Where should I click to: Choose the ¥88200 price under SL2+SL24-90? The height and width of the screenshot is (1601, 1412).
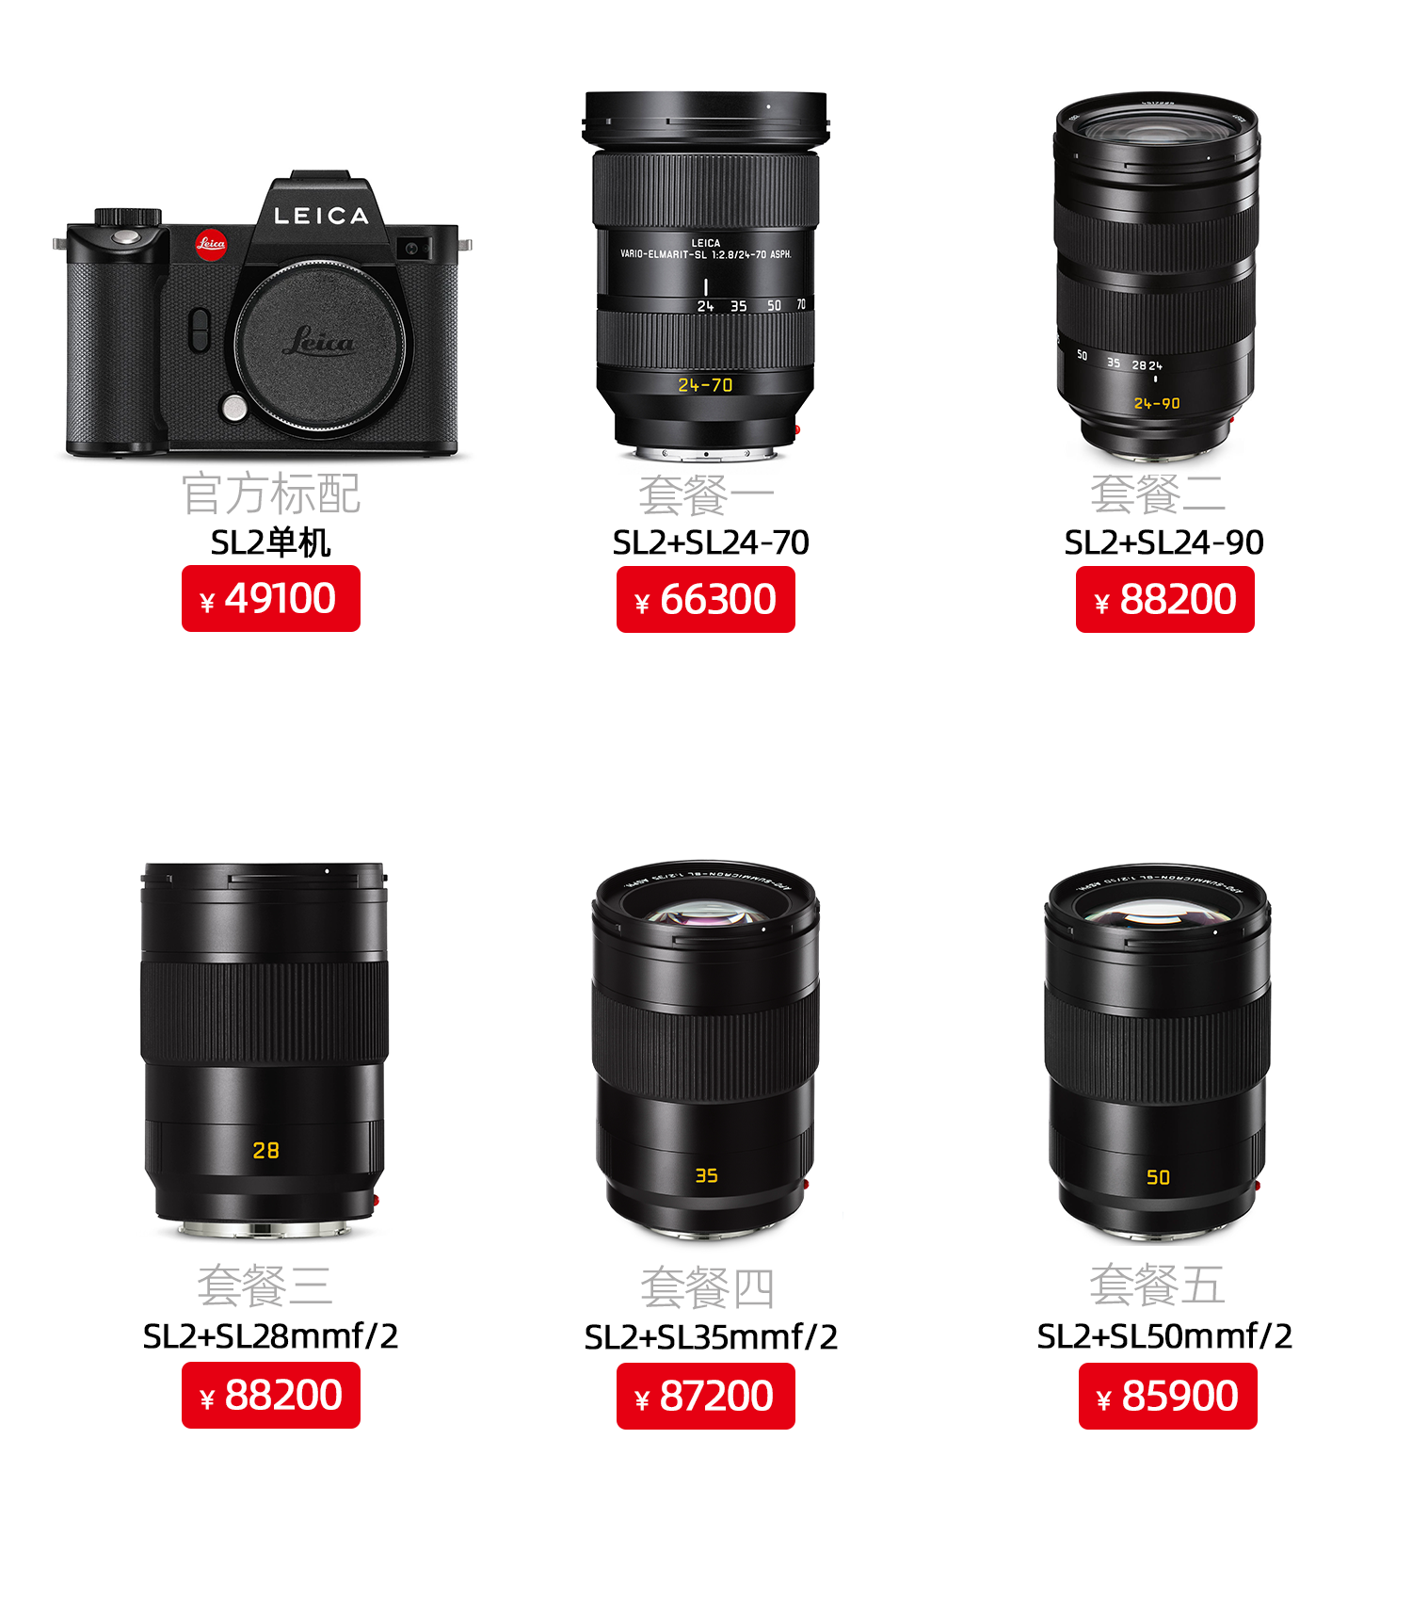pos(1165,600)
